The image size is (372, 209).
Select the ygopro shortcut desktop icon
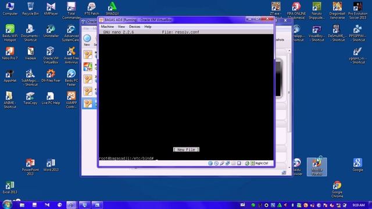pyautogui.click(x=357, y=55)
